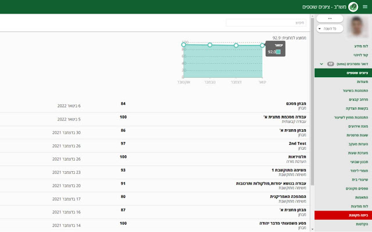This screenshot has width=372, height=232.
Task: Select 'מסע משמעותי מדבר יהודה' grade row
Action: [x=155, y=225]
